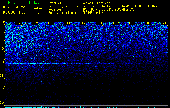
Task: Click the 1.1 kHz axis label
Action: click(2, 35)
